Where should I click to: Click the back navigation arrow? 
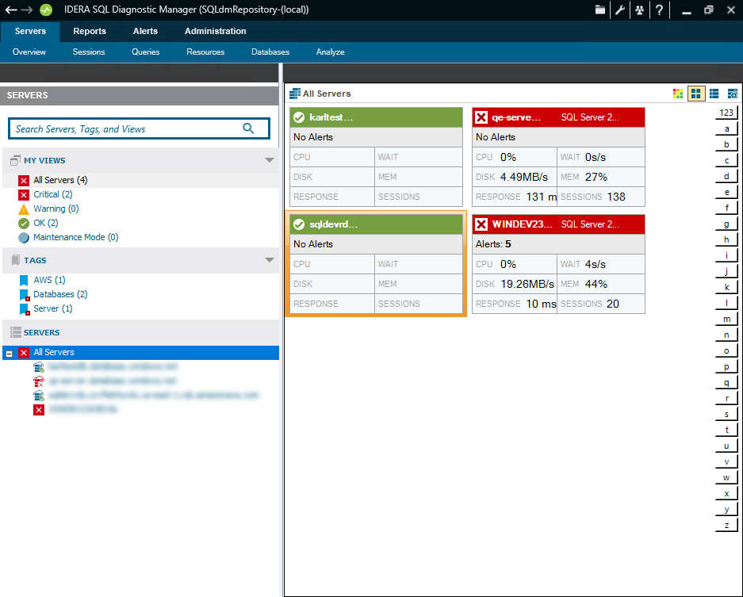[x=11, y=10]
